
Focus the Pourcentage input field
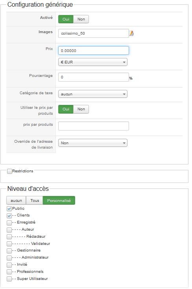94,77
